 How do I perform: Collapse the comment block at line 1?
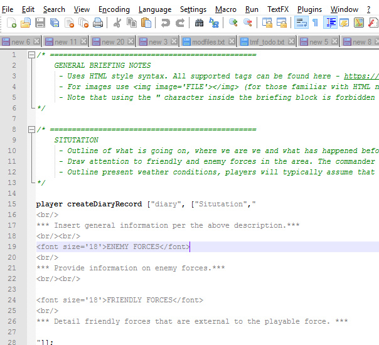31,55
